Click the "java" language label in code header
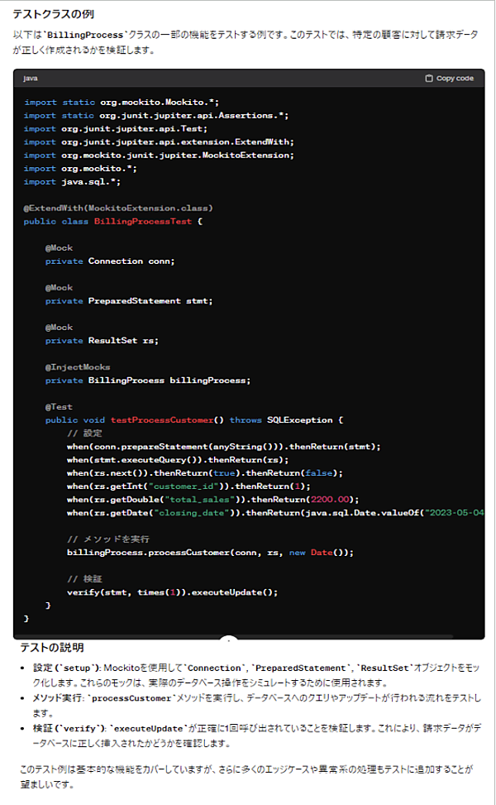Viewport: 496px width, 805px height. coord(31,78)
